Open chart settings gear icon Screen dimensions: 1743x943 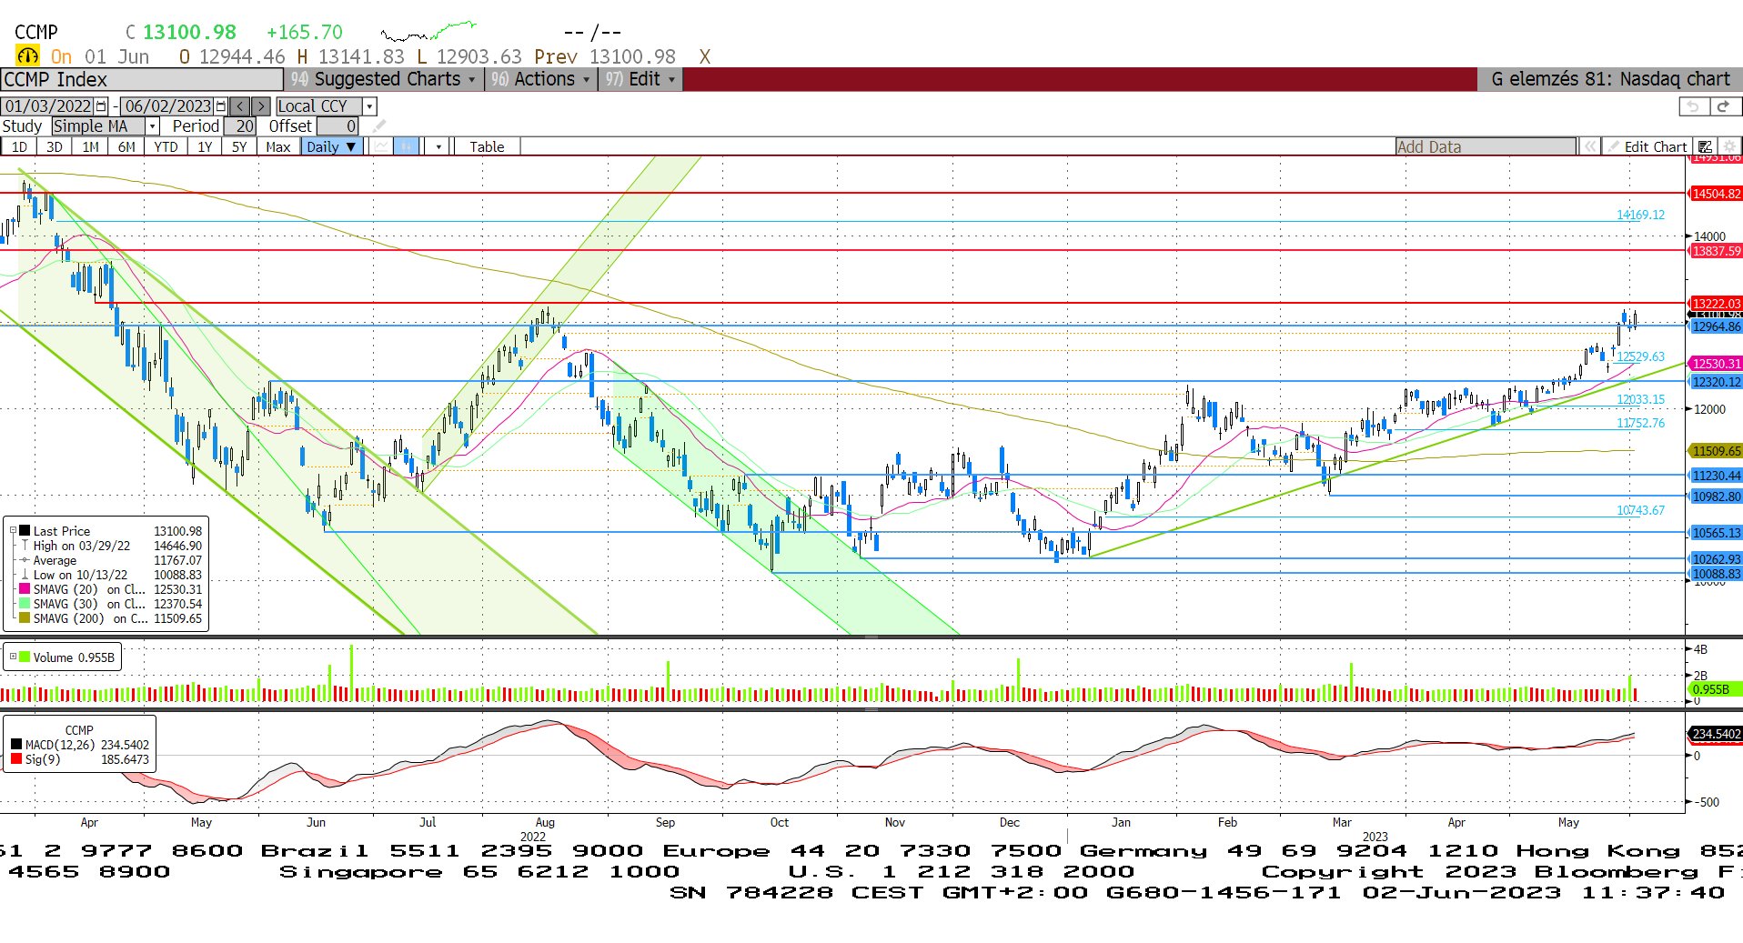pyautogui.click(x=1729, y=146)
